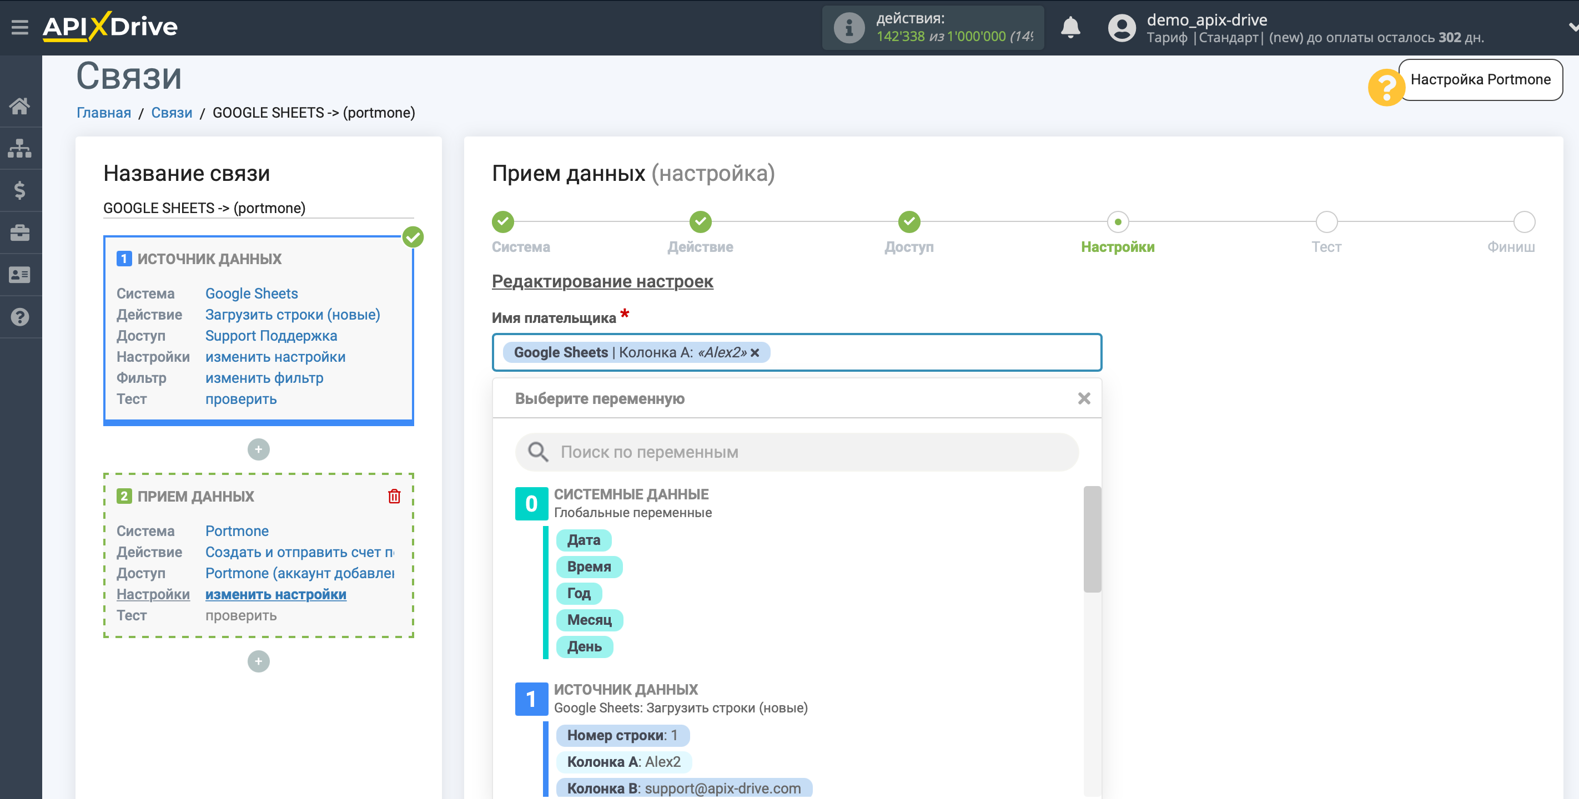Open Загрузить строки (новые) action link
The width and height of the screenshot is (1579, 799).
click(293, 315)
